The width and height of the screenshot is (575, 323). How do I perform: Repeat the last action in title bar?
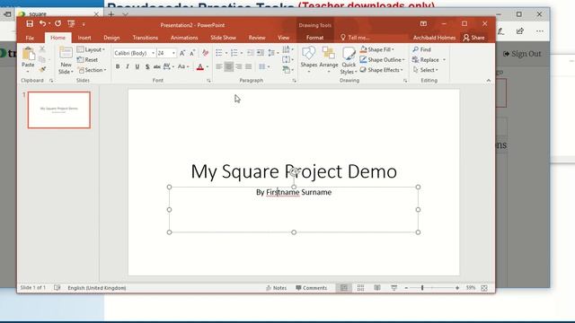click(57, 24)
